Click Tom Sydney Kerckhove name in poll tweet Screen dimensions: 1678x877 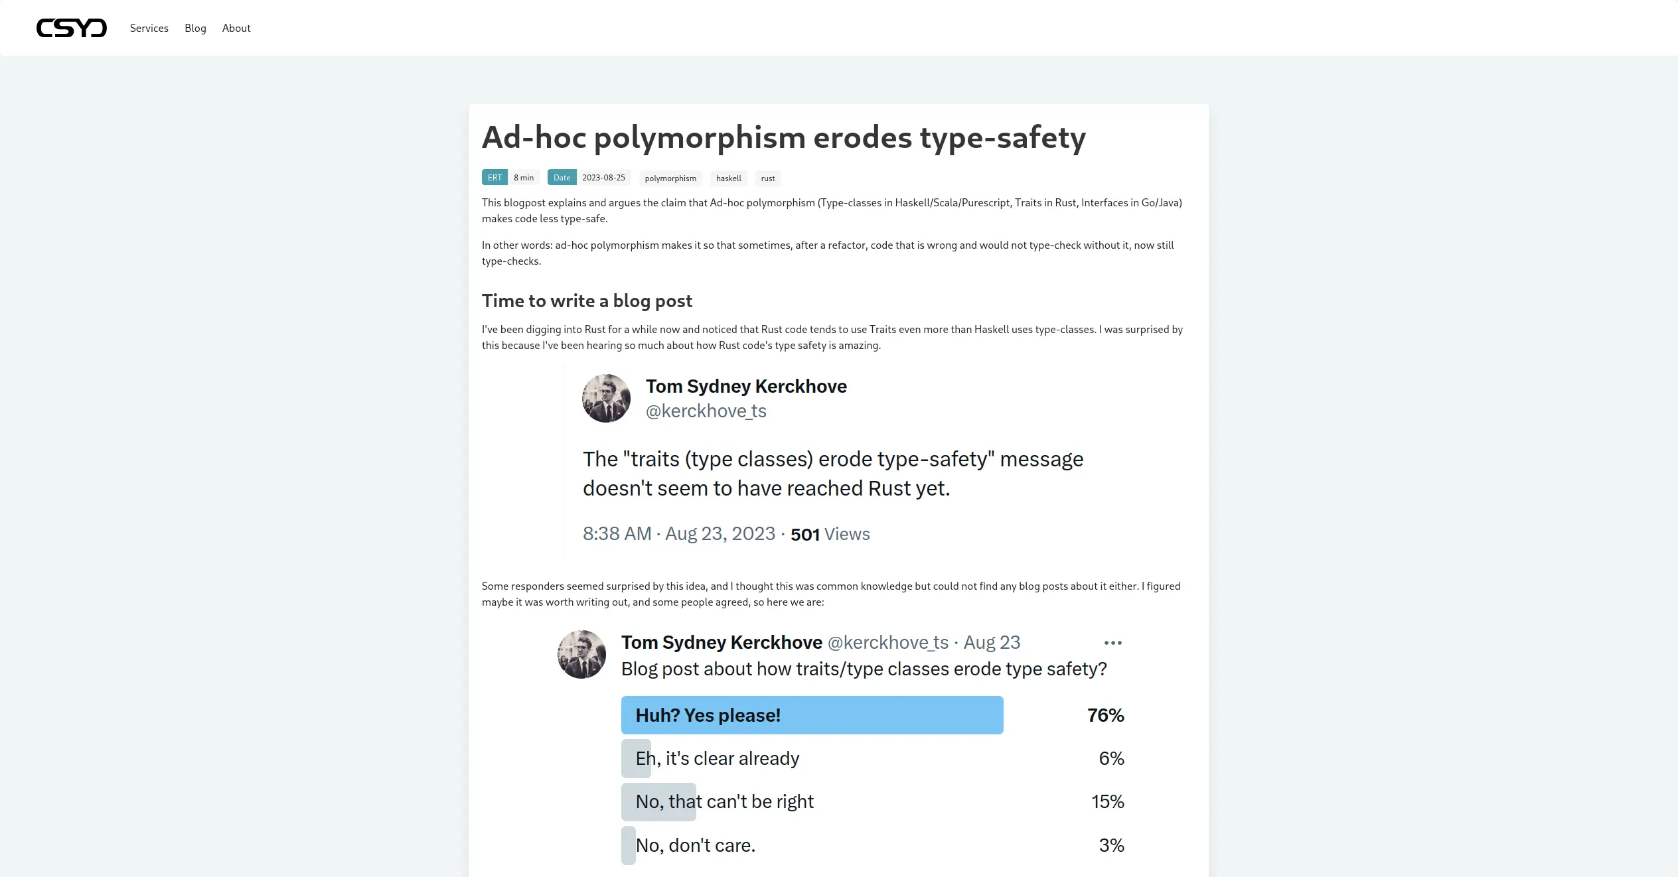click(x=722, y=642)
